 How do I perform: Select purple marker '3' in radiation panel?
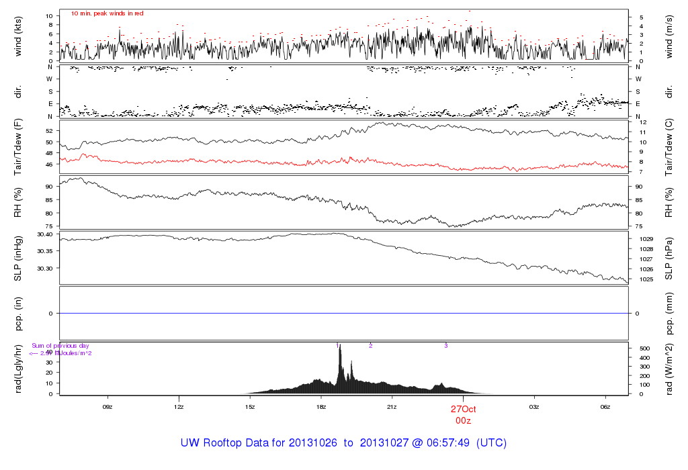446,346
